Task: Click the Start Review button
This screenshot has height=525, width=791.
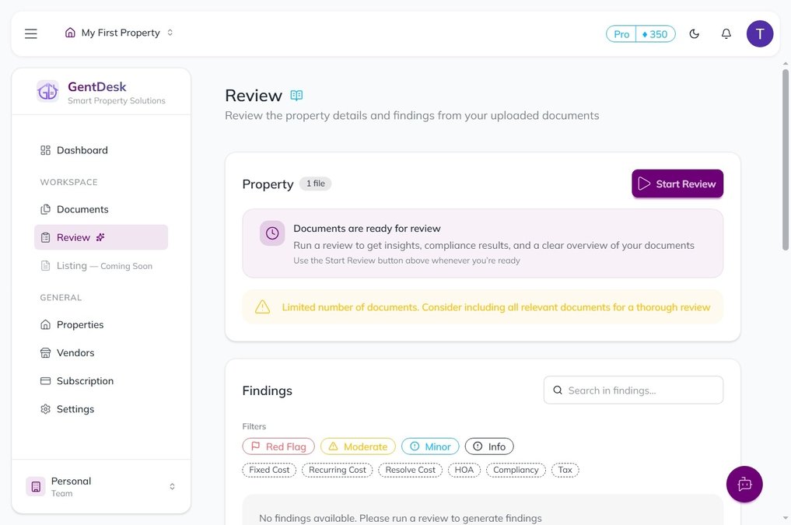Action: tap(677, 184)
